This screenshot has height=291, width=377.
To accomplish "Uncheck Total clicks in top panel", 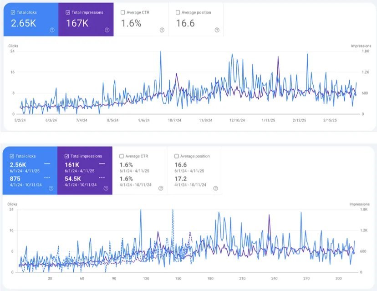I will point(13,12).
